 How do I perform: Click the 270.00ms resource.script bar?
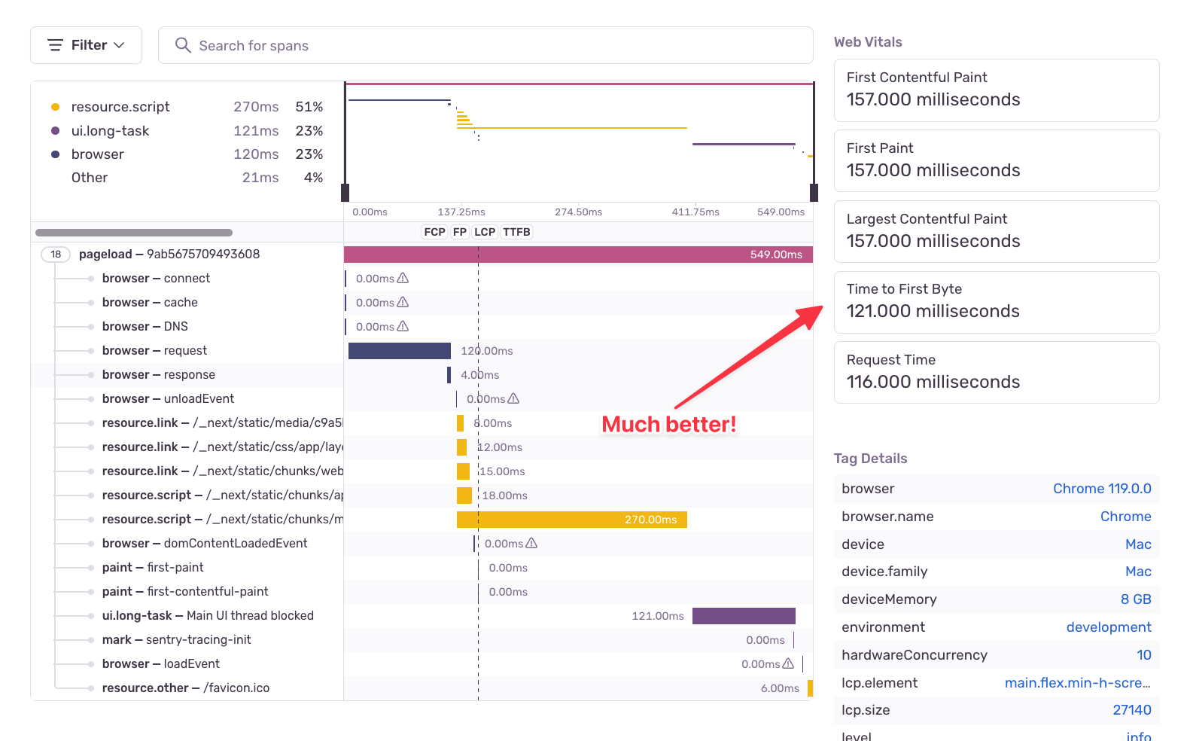point(572,520)
